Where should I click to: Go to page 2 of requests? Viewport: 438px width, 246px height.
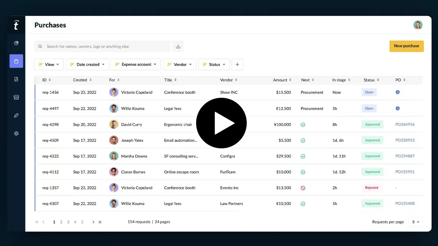(61, 222)
